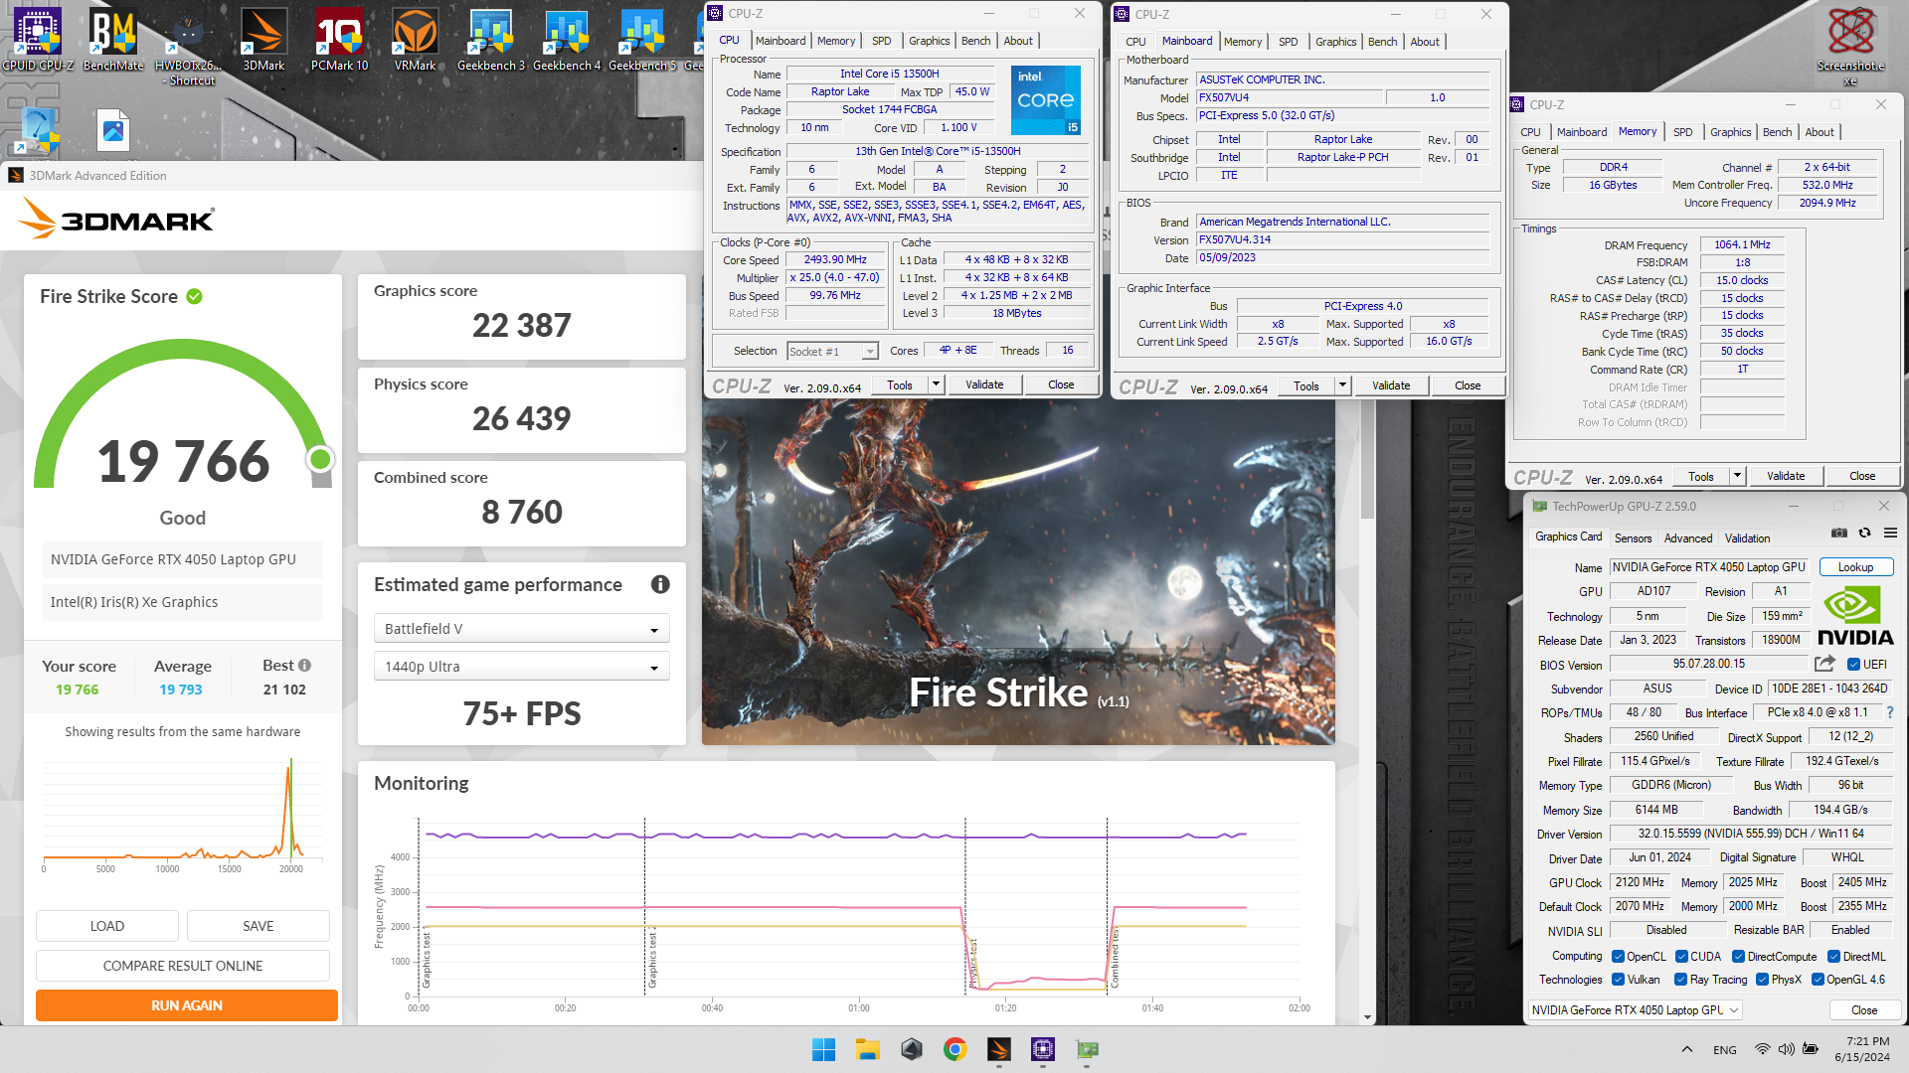Image resolution: width=1909 pixels, height=1073 pixels.
Task: Click the Fire Strike preview image
Action: pyautogui.click(x=1018, y=571)
